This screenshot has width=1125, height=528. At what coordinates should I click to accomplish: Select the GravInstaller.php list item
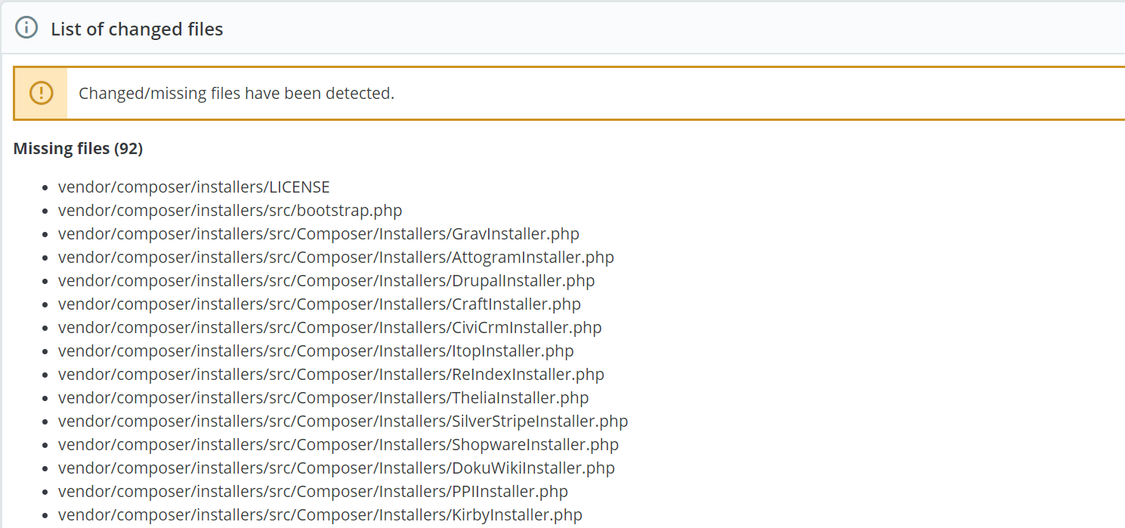(318, 233)
